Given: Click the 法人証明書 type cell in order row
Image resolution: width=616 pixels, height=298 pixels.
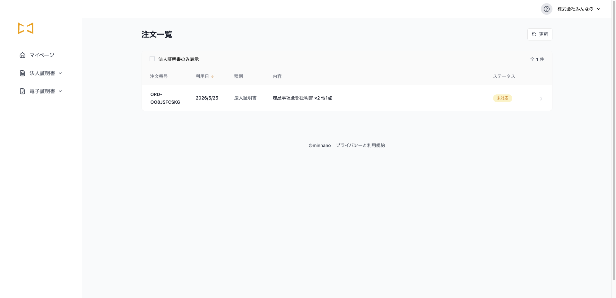Looking at the screenshot, I should [245, 98].
